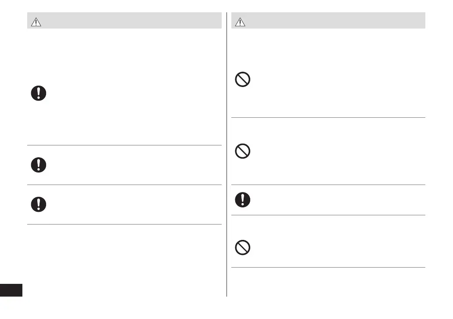
Task: Click the warning triangle in the right header
Action: click(x=240, y=23)
